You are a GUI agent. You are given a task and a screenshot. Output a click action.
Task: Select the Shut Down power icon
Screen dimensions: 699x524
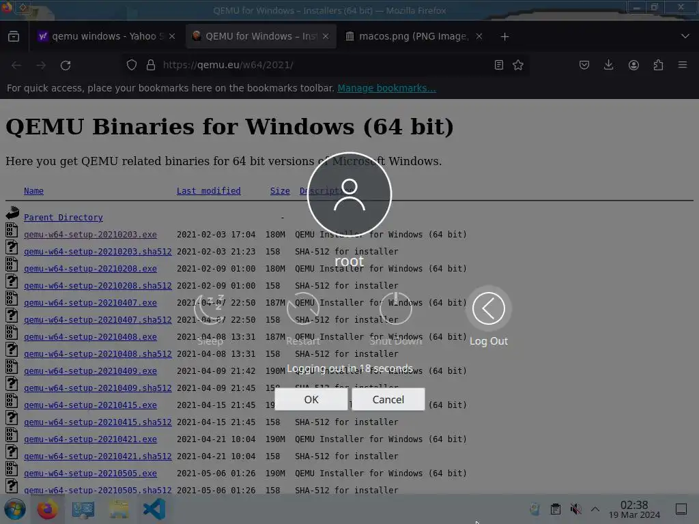click(x=396, y=308)
